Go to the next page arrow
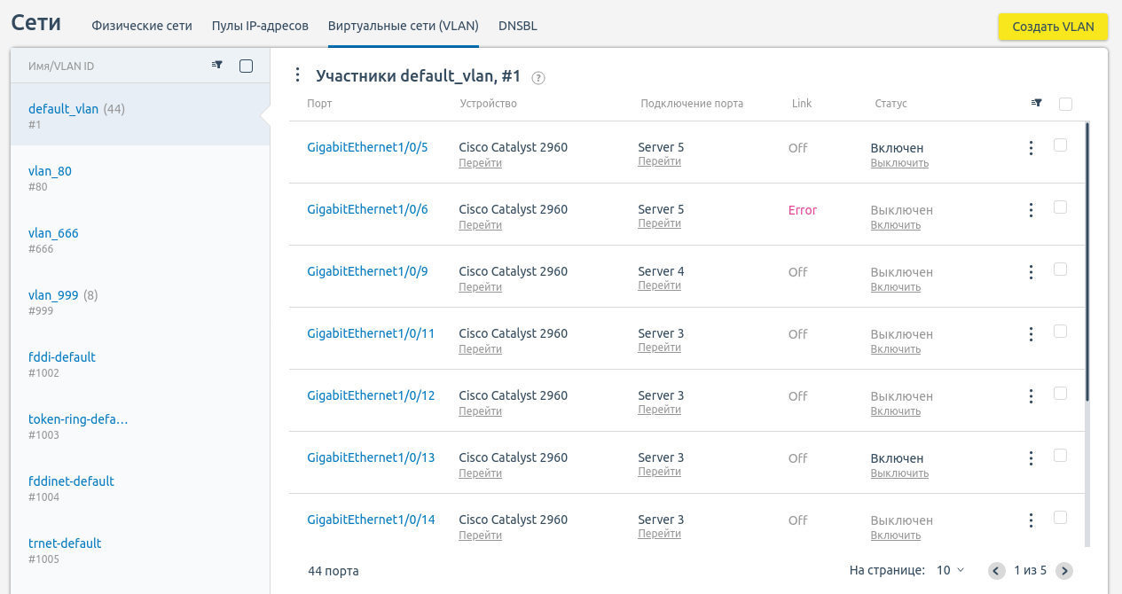1122x594 pixels. (1064, 571)
